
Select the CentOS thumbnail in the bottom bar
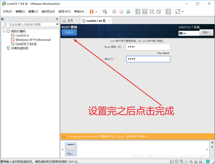click(x=71, y=149)
